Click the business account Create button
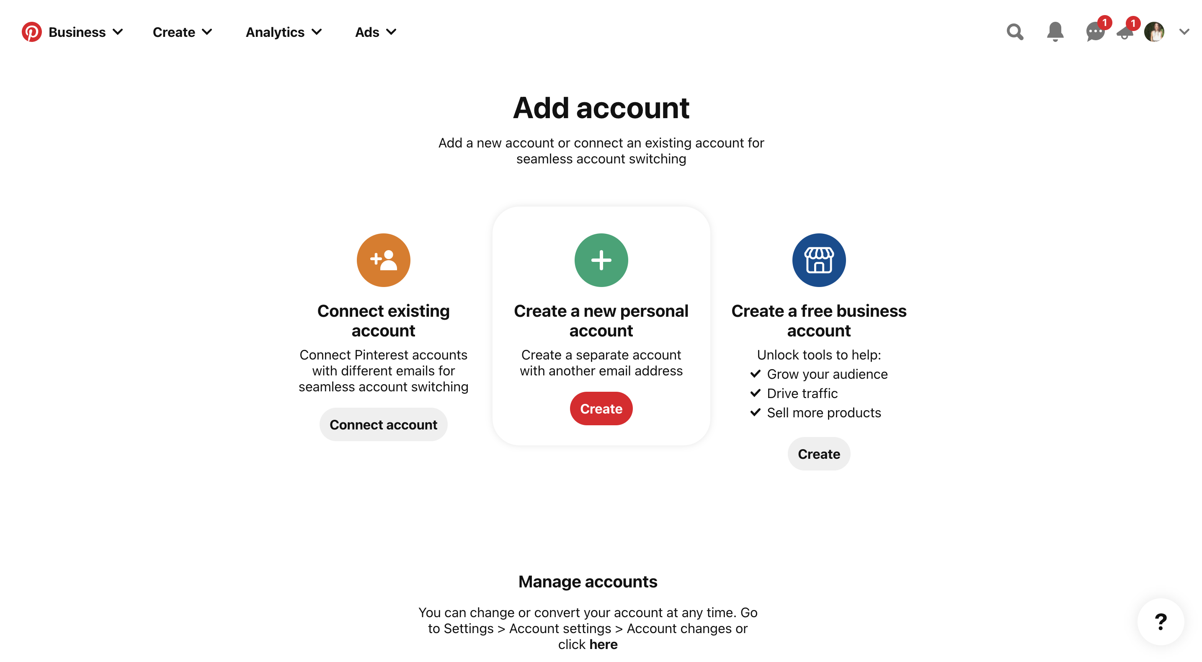The image size is (1202, 662). tap(818, 453)
